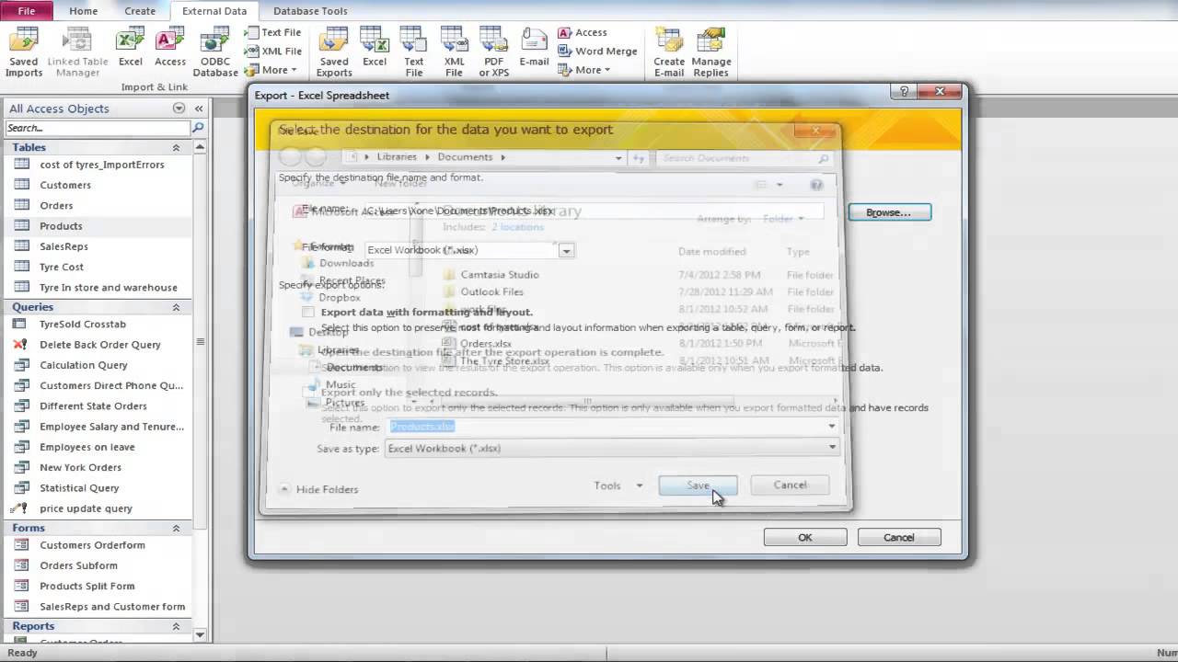Click Cancel in the Export dialog
1178x662 pixels.
[x=899, y=538]
